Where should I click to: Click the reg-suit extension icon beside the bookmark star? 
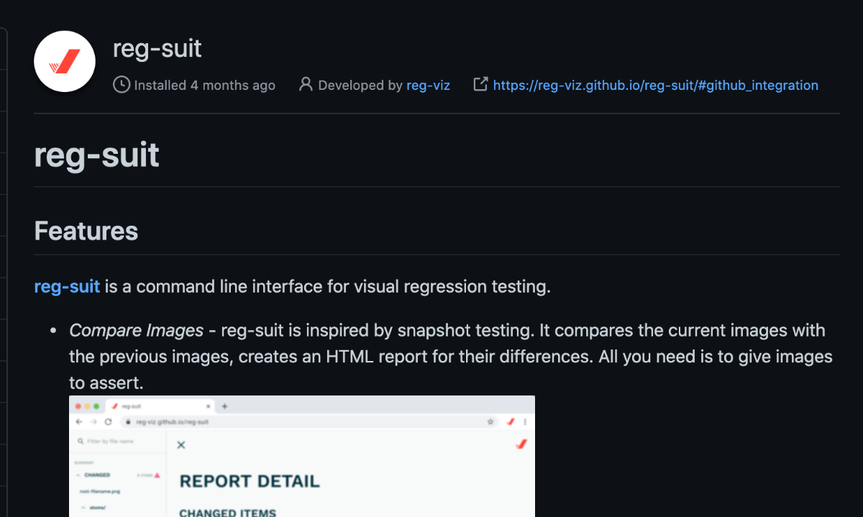click(510, 422)
